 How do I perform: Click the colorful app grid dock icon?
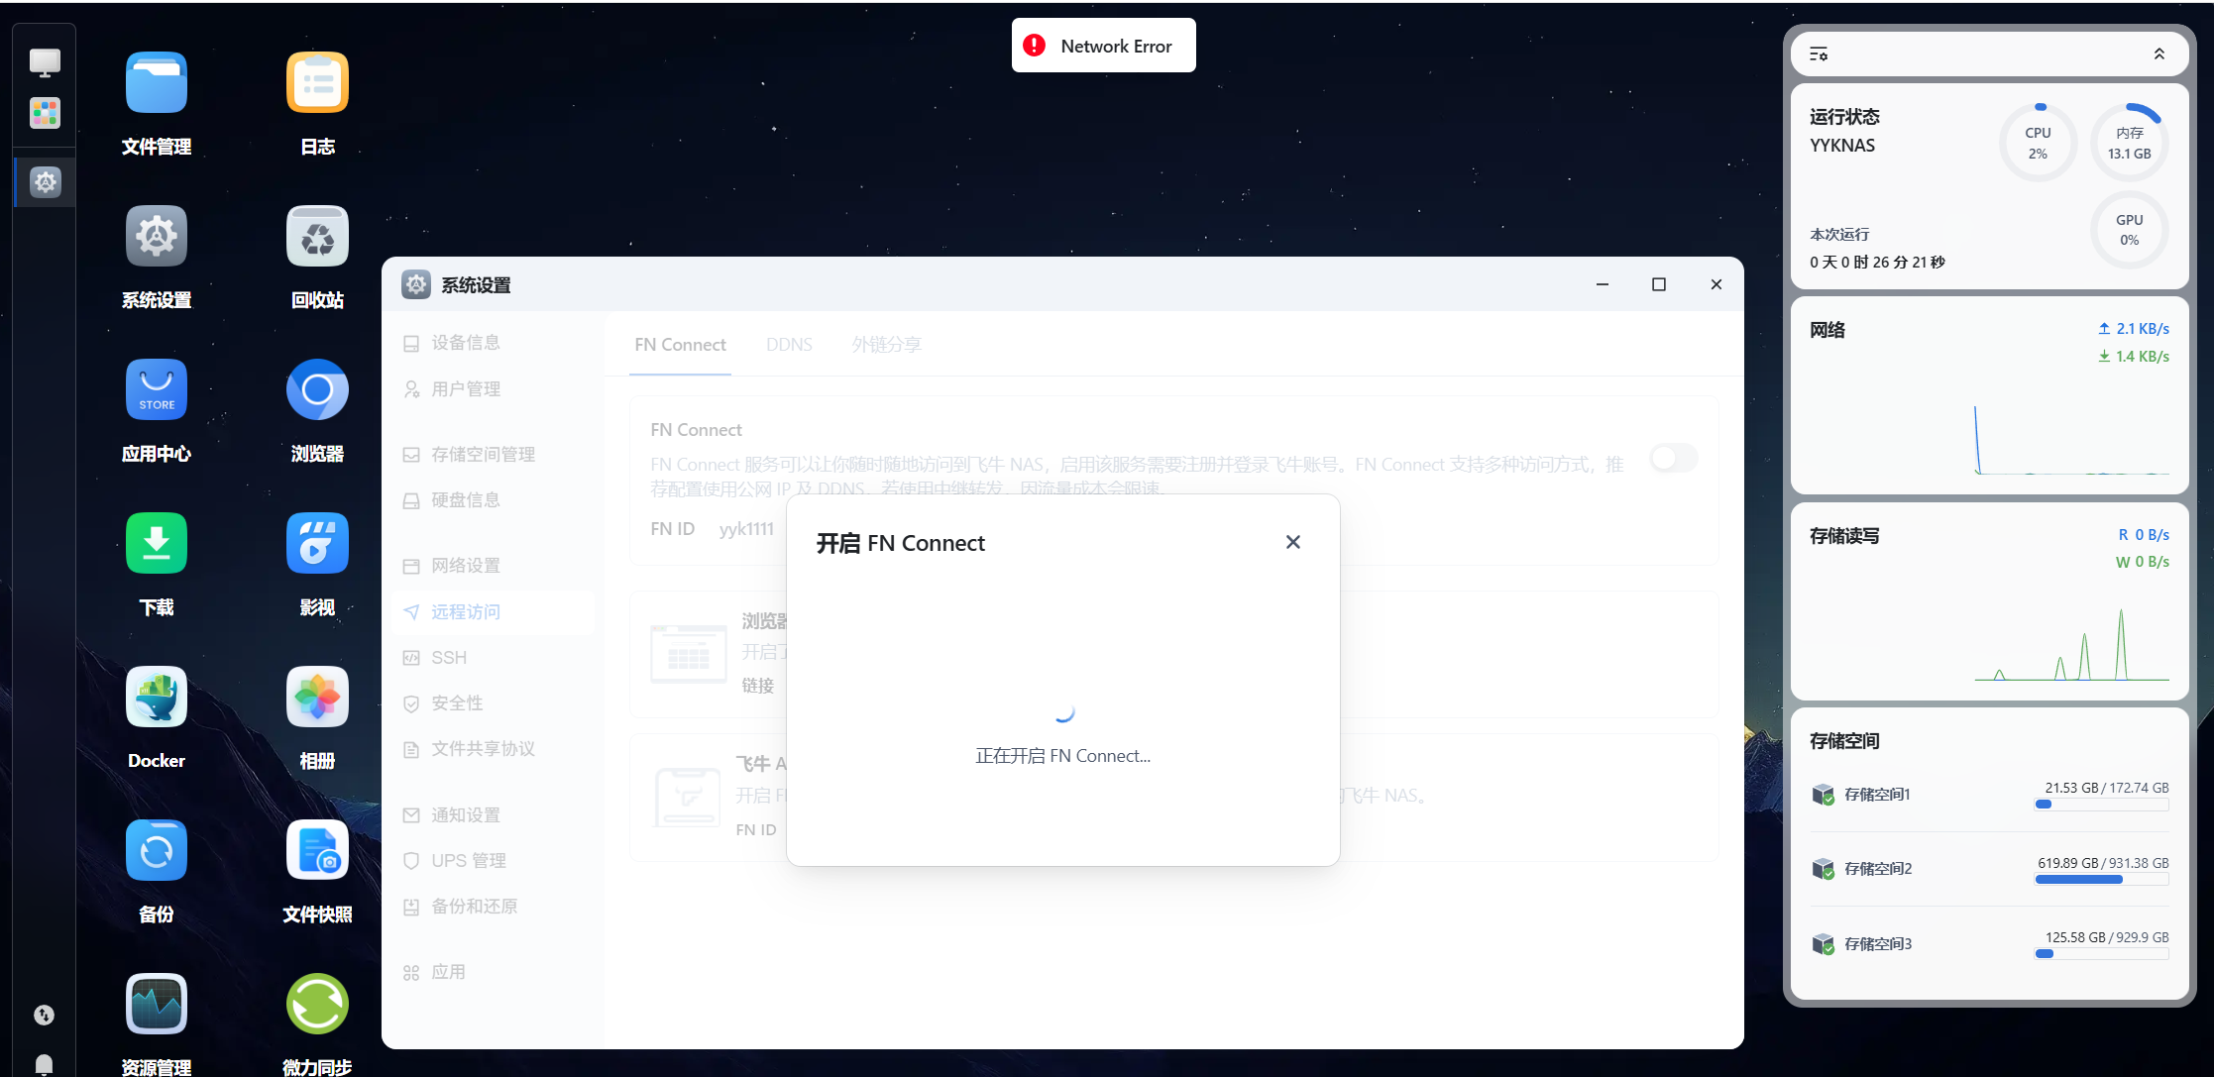pyautogui.click(x=45, y=113)
